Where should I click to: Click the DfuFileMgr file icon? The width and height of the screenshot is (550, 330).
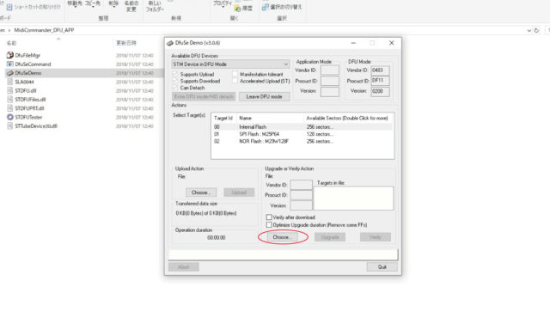click(10, 55)
